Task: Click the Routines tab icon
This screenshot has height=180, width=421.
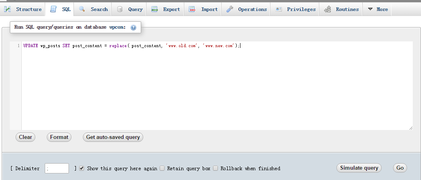Action: [x=327, y=9]
